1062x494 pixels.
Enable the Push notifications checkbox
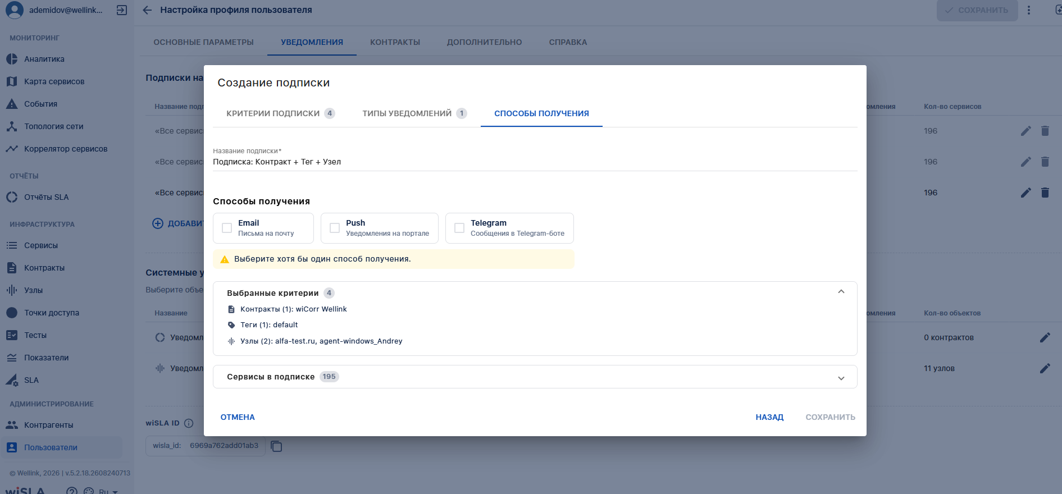click(335, 228)
